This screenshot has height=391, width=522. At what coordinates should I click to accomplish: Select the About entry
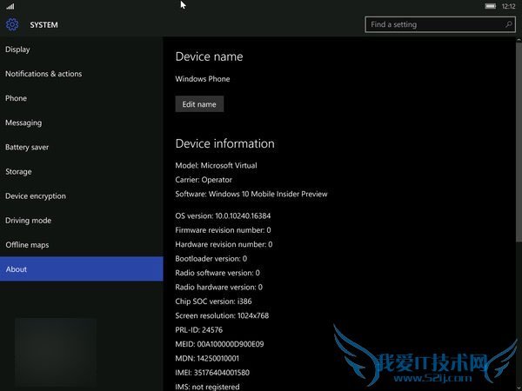tap(82, 269)
